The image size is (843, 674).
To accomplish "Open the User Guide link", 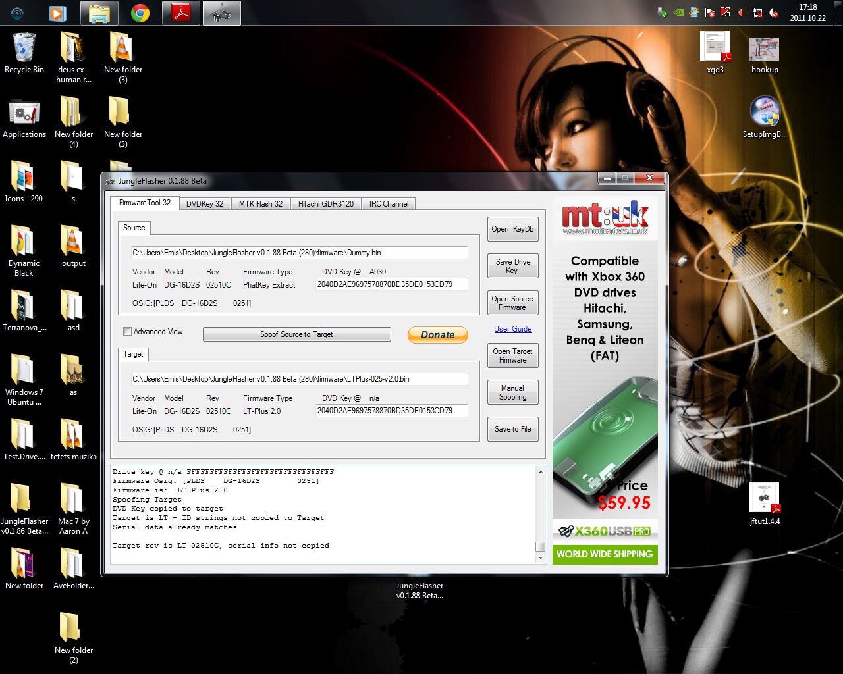I will pyautogui.click(x=512, y=329).
